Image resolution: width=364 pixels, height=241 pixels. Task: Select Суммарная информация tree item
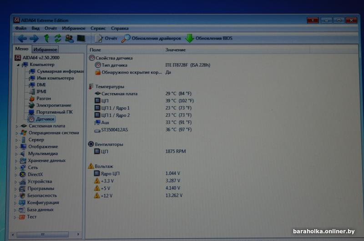click(x=56, y=71)
